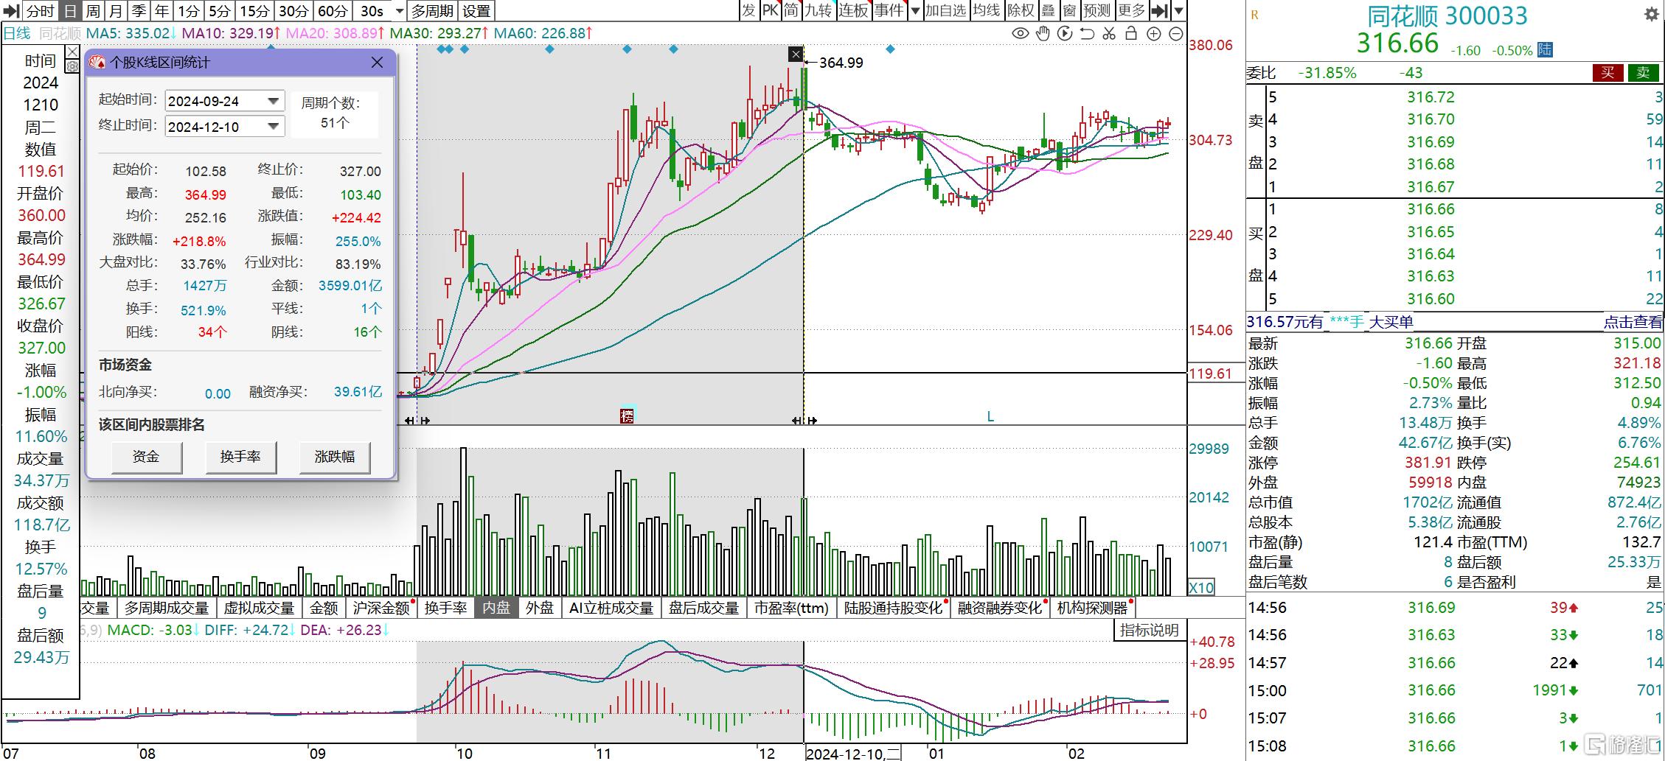The height and width of the screenshot is (761, 1665).
Task: Click the card icon in the K线区间统计 title bar
Action: tap(97, 63)
